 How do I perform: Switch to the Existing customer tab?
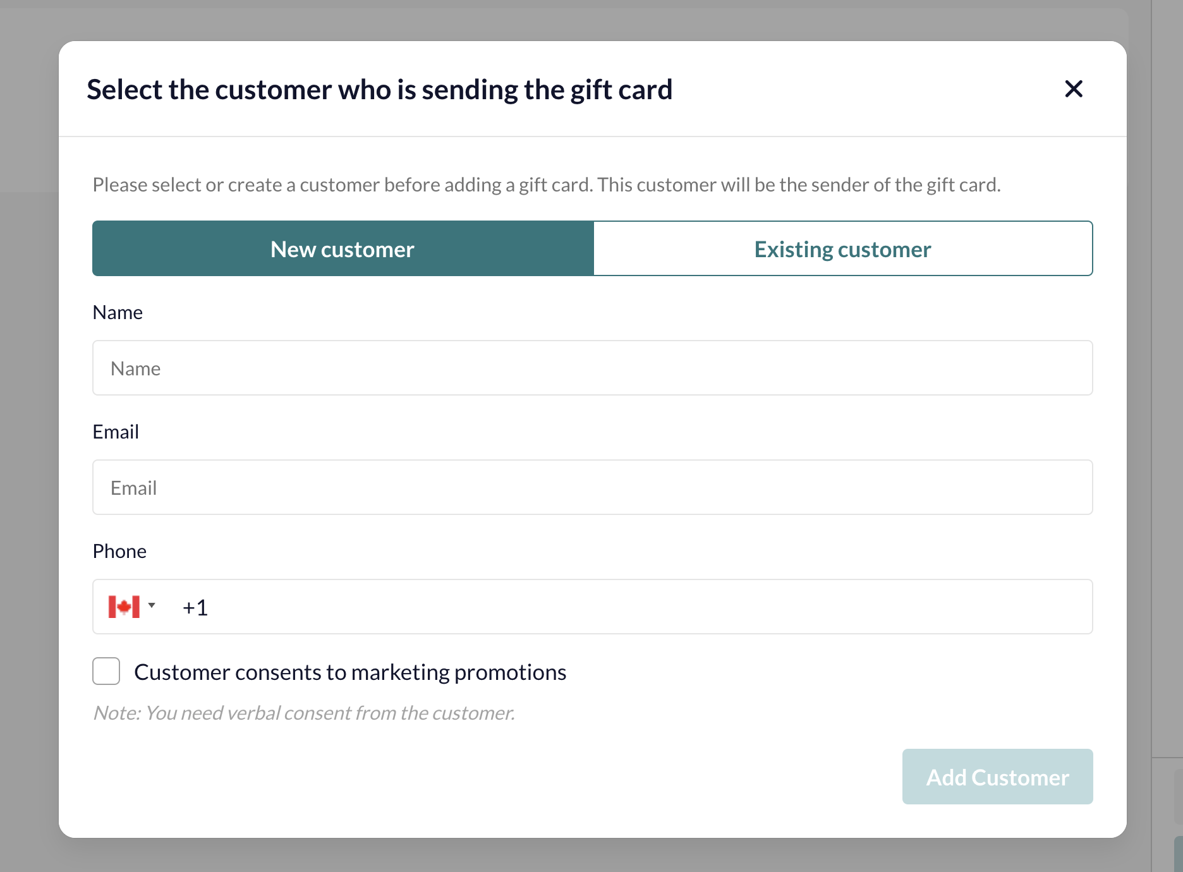[x=842, y=249]
